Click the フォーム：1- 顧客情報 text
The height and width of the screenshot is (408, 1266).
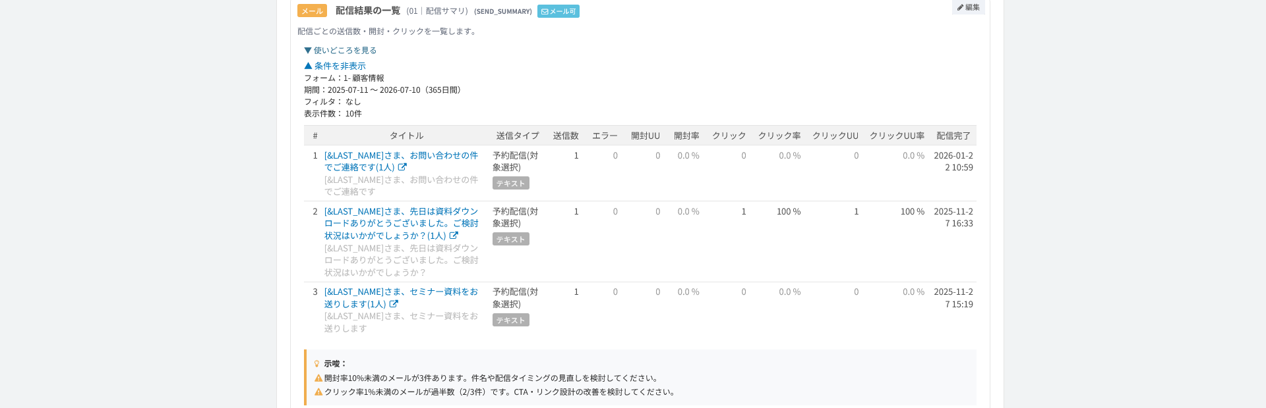click(x=344, y=78)
